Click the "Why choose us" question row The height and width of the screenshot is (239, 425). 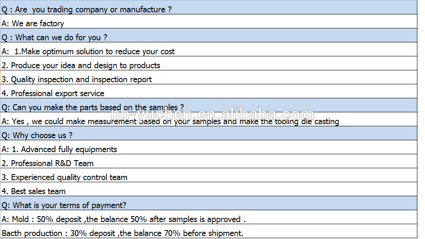coord(37,135)
